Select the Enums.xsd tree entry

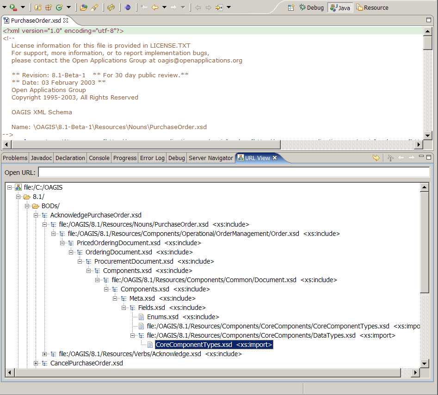click(162, 317)
